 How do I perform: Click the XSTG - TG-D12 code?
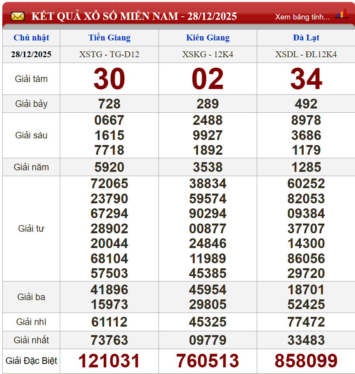point(109,54)
